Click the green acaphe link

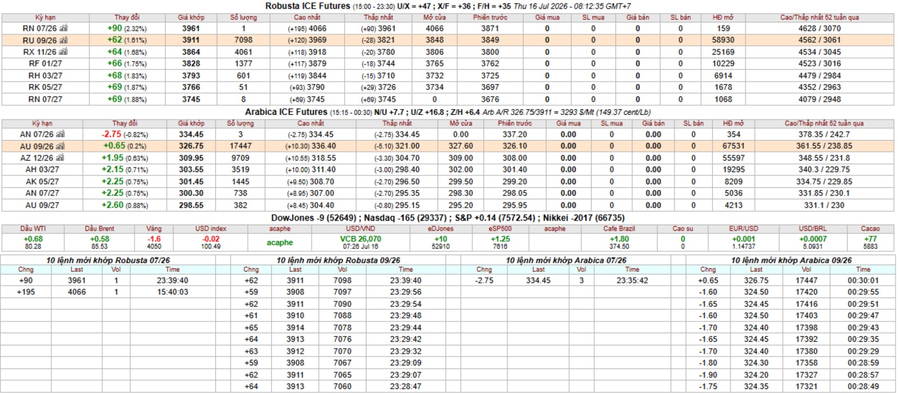[279, 243]
